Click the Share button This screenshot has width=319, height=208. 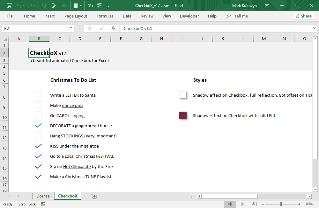[x=303, y=16]
